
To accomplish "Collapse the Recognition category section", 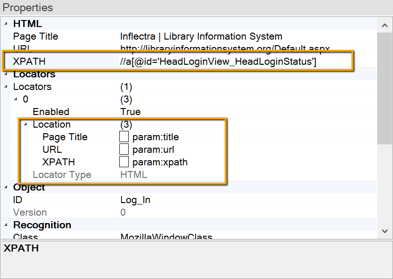I will click(x=6, y=225).
